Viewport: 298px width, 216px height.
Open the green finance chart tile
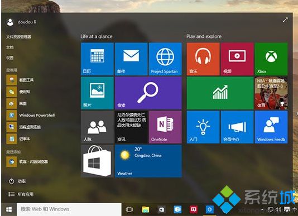[x=220, y=93]
